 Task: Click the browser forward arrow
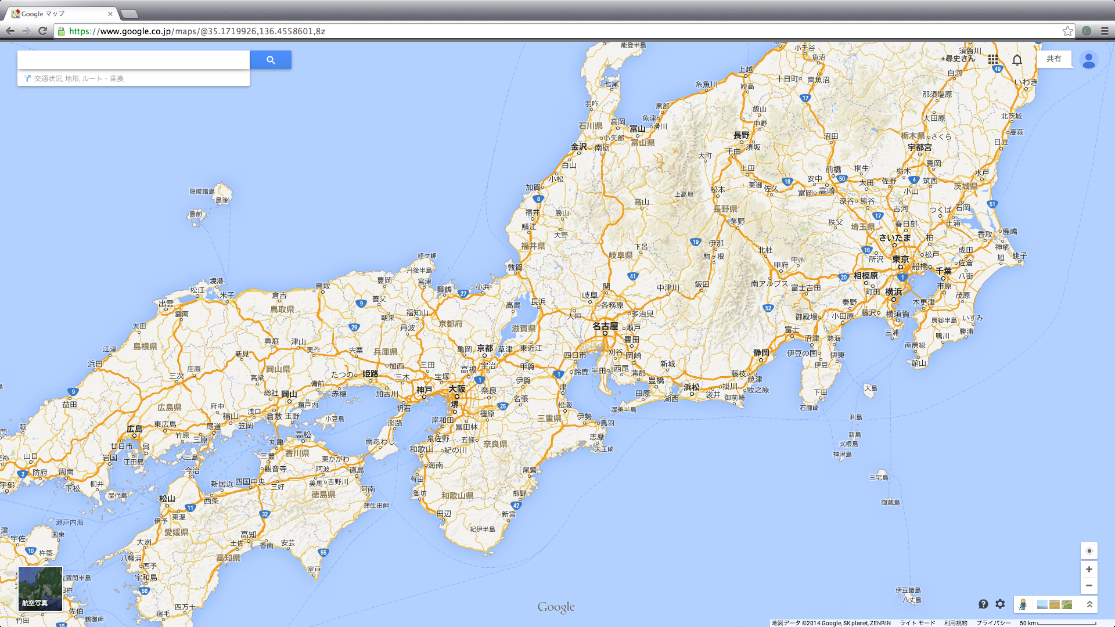[x=26, y=31]
